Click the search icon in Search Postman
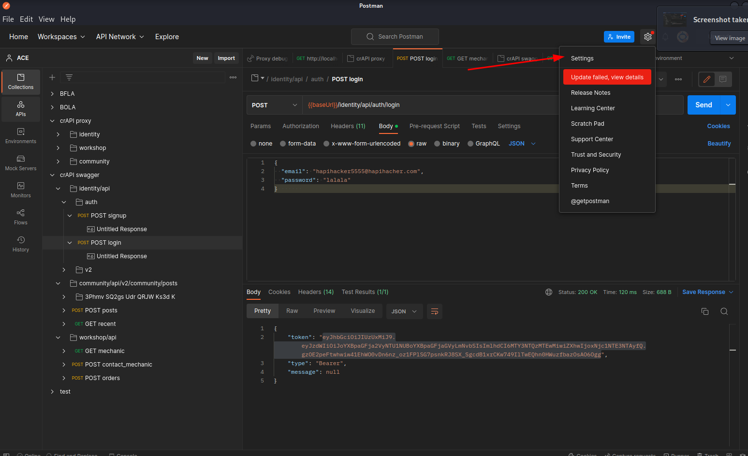Screen dimensions: 748x456 point(370,37)
